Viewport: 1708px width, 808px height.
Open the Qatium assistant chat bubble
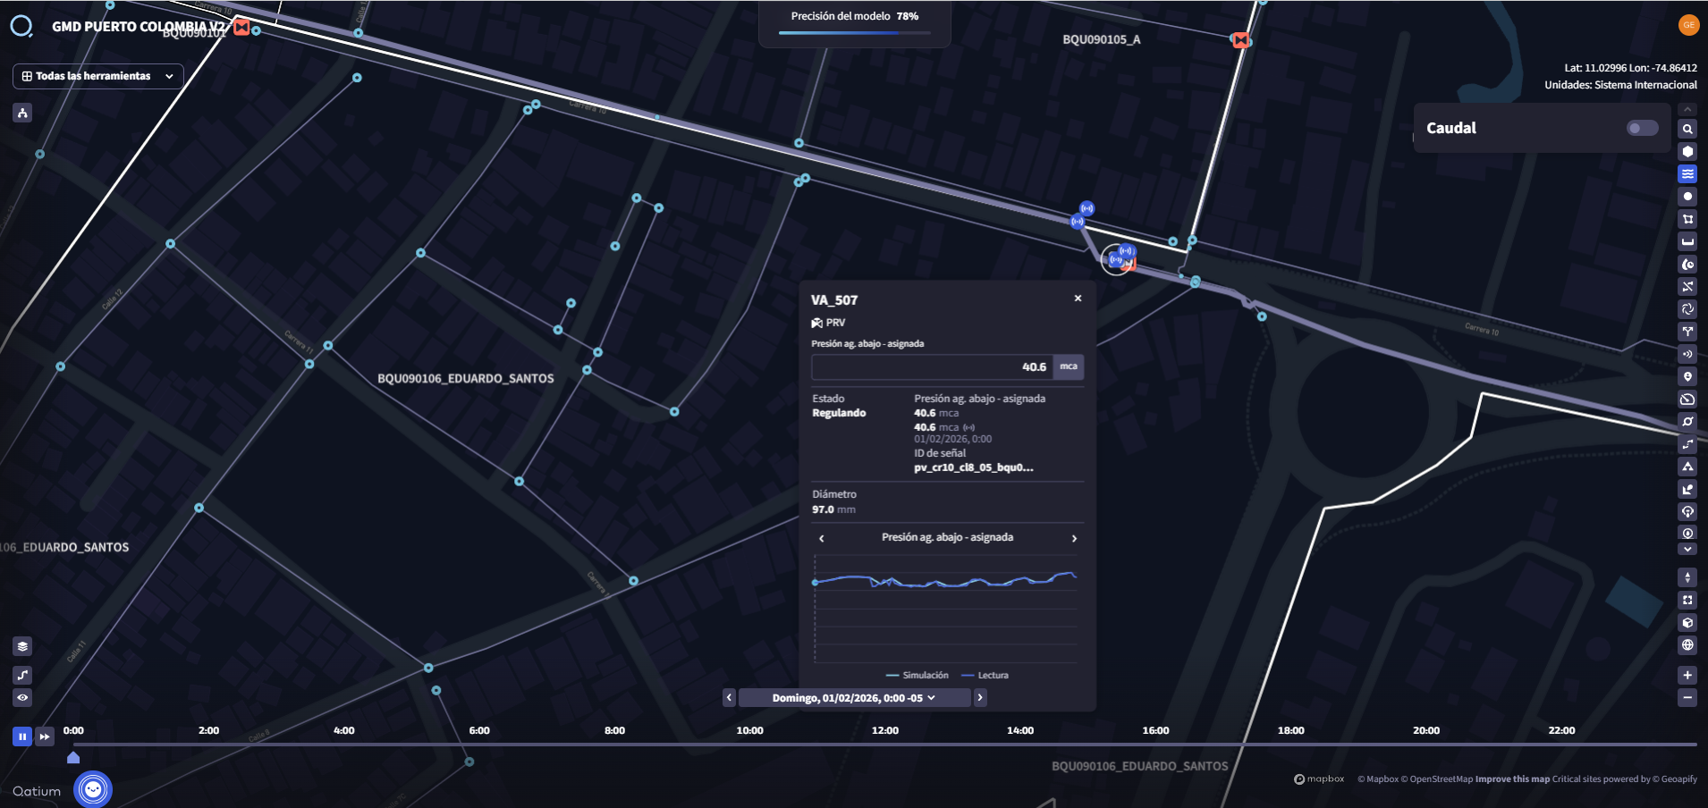[x=93, y=789]
